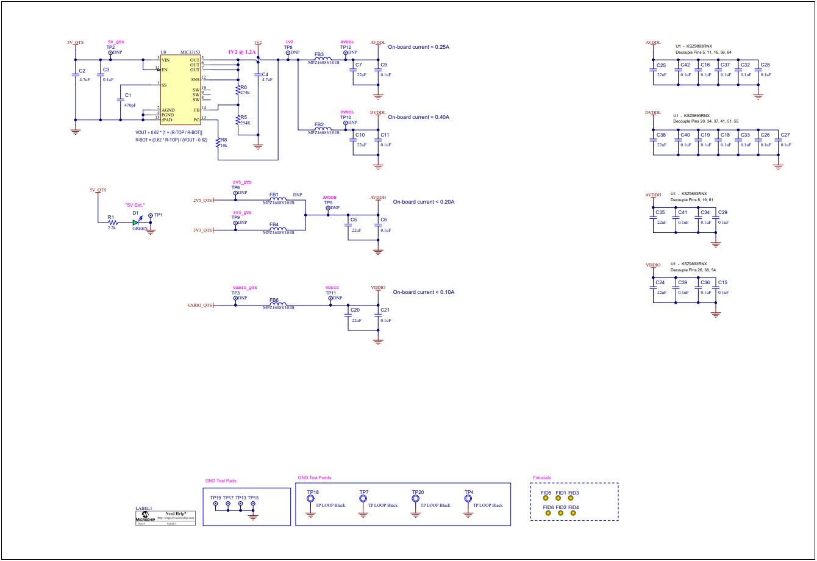
Task: Click the Microchip logo on LABEL1
Action: coord(146,515)
